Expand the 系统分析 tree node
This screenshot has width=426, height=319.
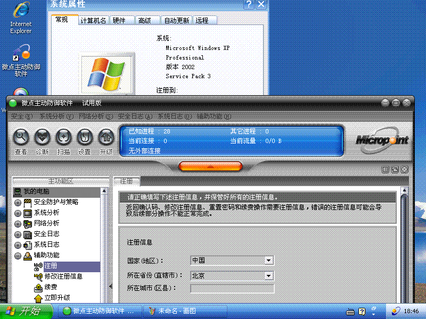tap(18, 213)
